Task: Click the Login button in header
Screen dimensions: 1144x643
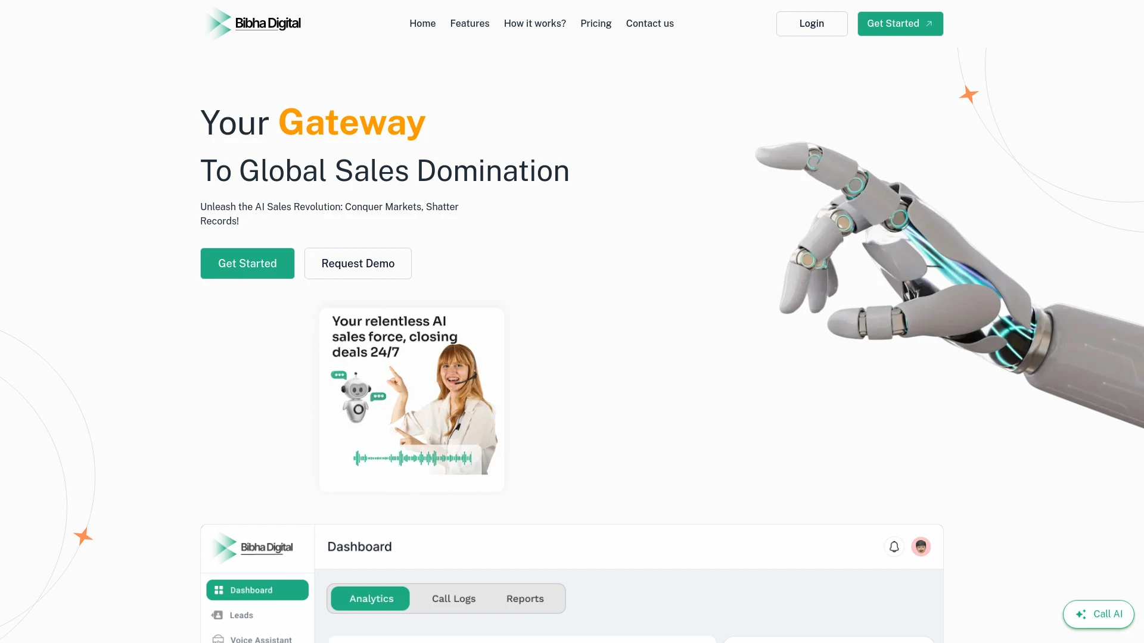Action: (x=811, y=24)
